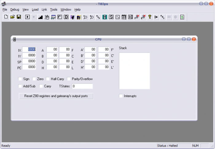Screen dimensions: 215x149
Task: Click the REC record icon in toolbar
Action: 162,17
